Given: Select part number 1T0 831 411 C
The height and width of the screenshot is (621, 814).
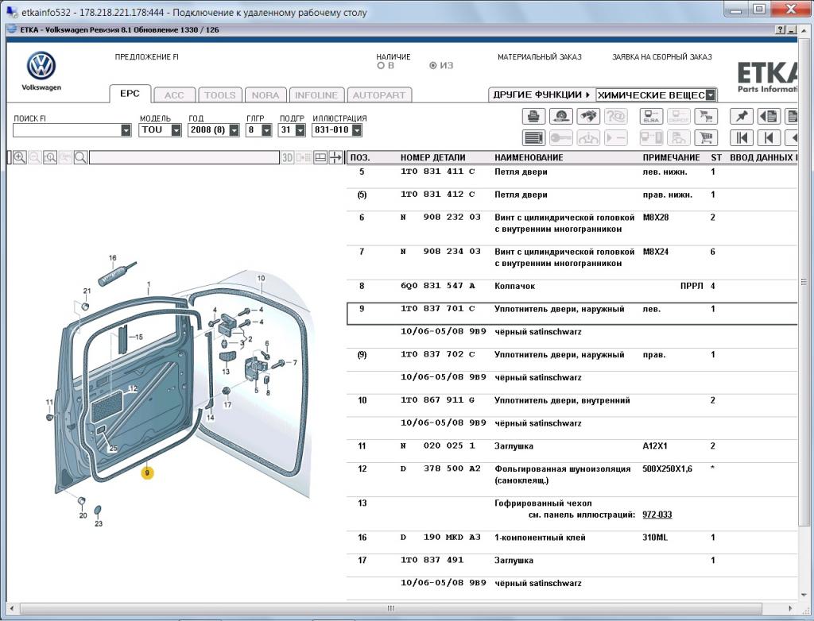Looking at the screenshot, I should pos(438,172).
